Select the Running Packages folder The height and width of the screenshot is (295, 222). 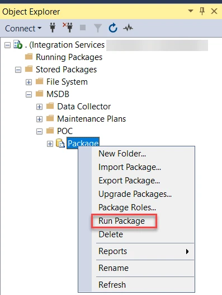tap(69, 57)
